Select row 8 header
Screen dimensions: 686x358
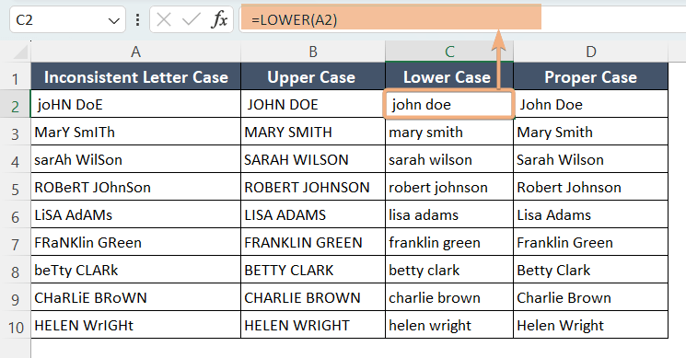pyautogui.click(x=16, y=271)
